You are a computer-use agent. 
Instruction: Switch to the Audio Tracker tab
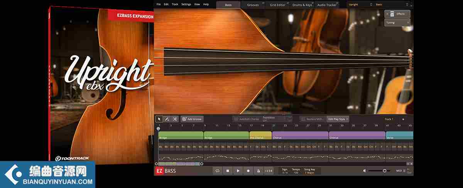[x=327, y=5]
